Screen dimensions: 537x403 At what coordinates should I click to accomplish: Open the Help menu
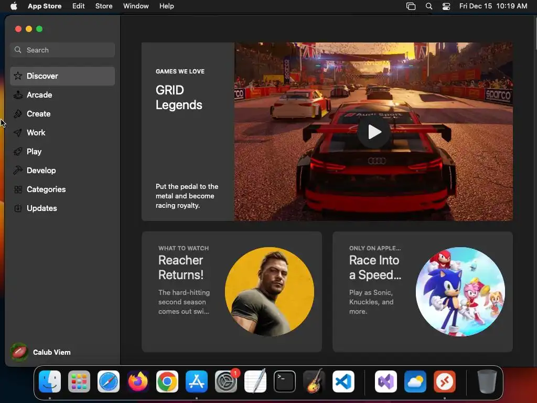[166, 6]
